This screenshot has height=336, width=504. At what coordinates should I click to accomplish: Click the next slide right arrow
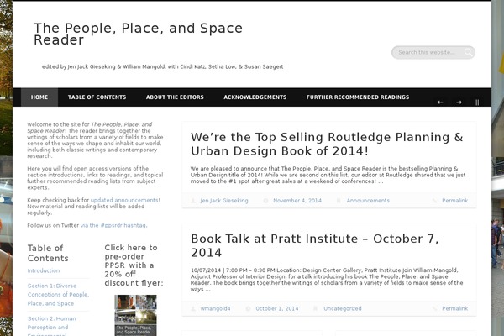(x=459, y=102)
